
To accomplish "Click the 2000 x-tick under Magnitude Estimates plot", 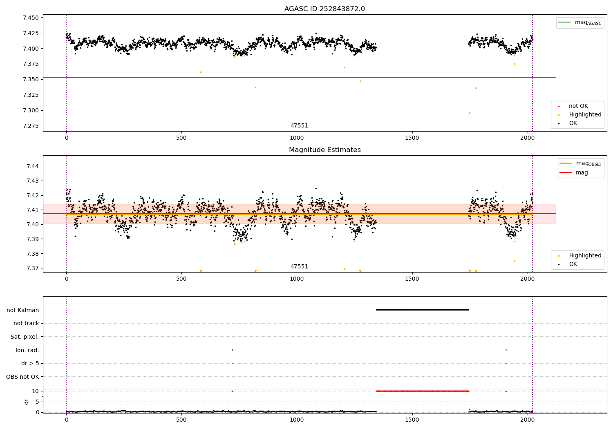I will 527,279.
